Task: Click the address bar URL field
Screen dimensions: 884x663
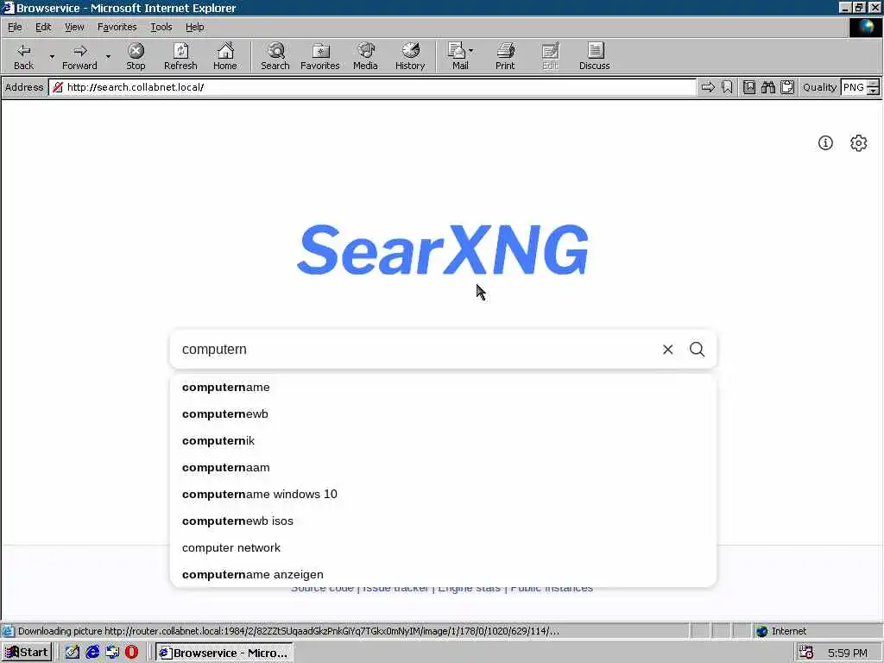Action: pos(372,87)
